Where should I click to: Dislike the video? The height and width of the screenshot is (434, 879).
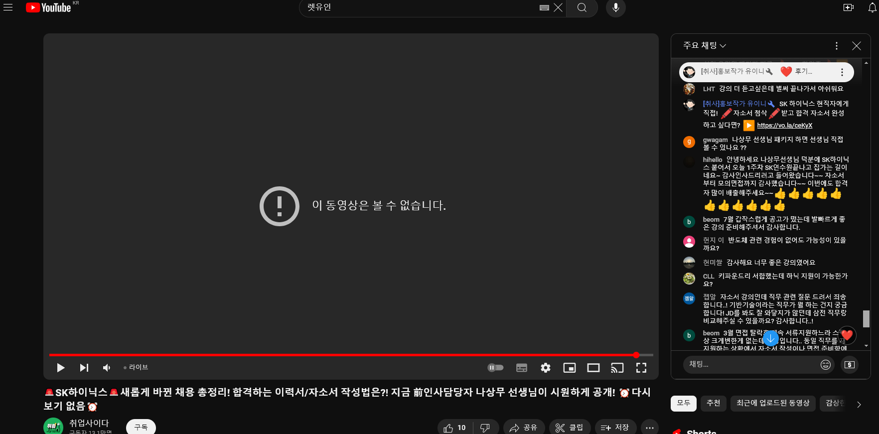click(x=485, y=428)
